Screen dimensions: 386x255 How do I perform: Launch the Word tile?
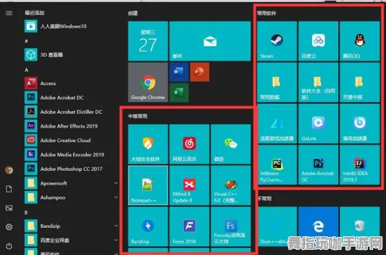tap(179, 72)
